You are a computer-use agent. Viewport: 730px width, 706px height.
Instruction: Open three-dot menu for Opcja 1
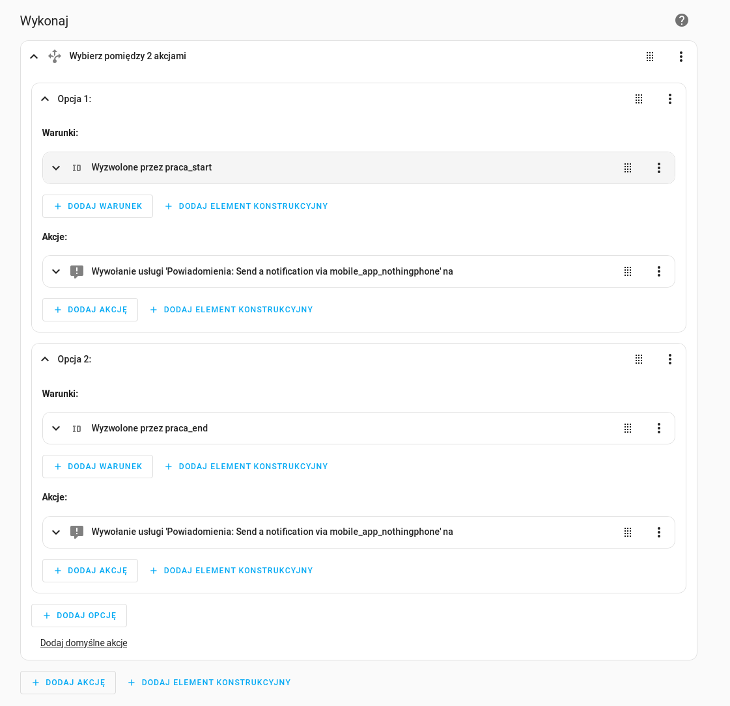tap(670, 99)
